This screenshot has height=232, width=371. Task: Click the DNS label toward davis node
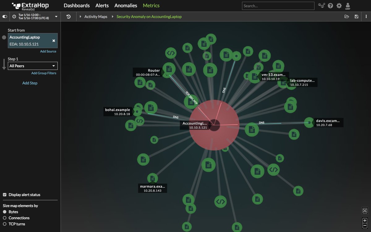[x=262, y=123]
